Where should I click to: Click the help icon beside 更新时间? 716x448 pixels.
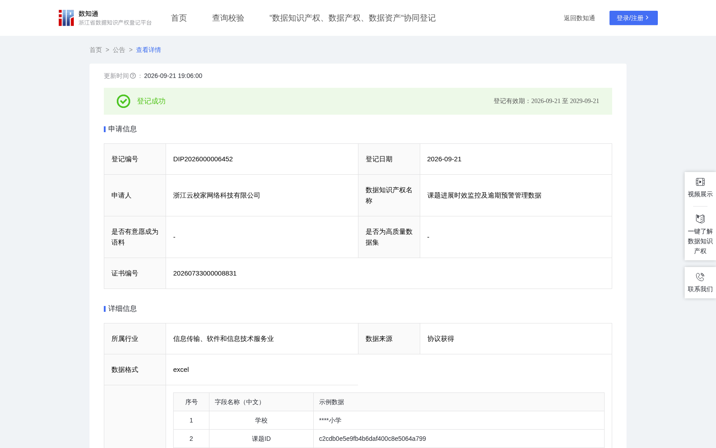[133, 76]
